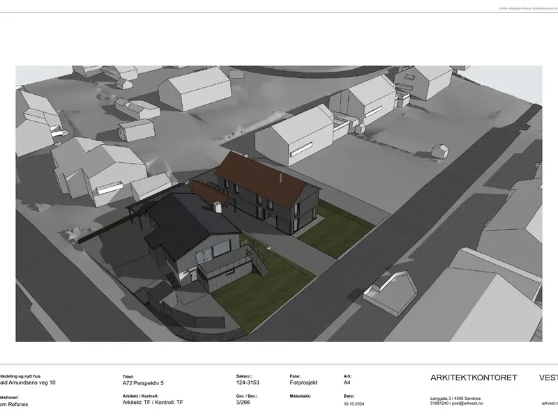Screen dimensions: 558x418
Task: Click the 'Målestokk:' label
Action: pos(301,396)
